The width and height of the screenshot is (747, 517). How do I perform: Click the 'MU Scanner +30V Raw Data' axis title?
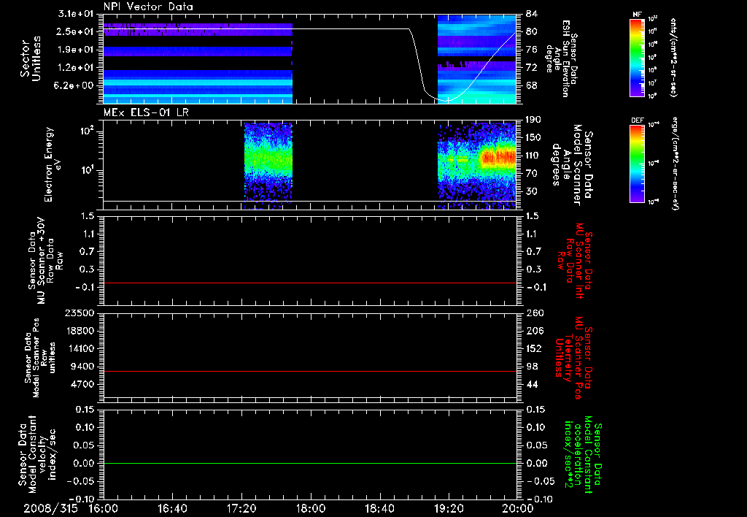pyautogui.click(x=45, y=261)
